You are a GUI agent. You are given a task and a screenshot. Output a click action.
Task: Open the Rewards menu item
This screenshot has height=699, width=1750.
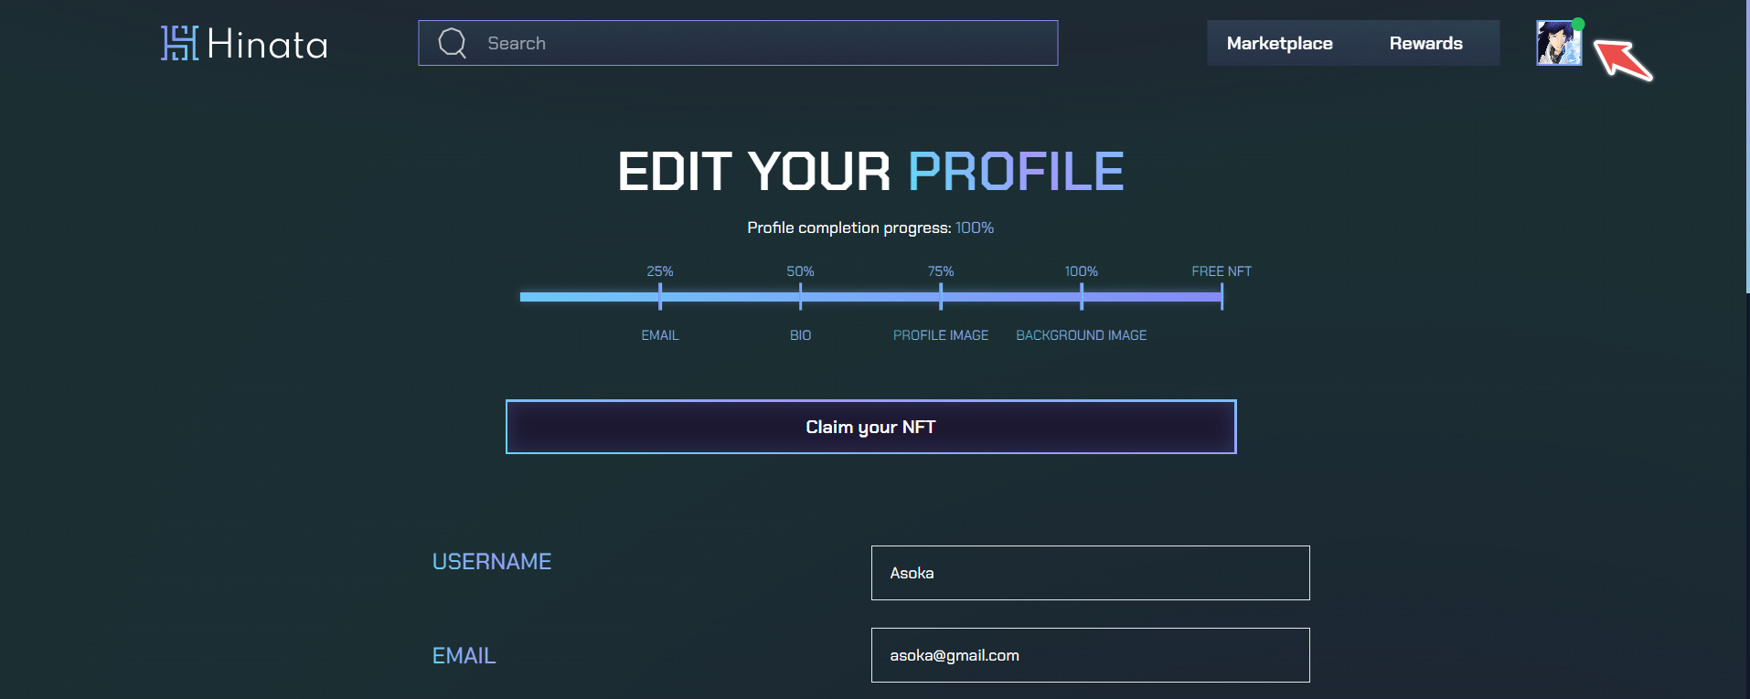[x=1425, y=43]
